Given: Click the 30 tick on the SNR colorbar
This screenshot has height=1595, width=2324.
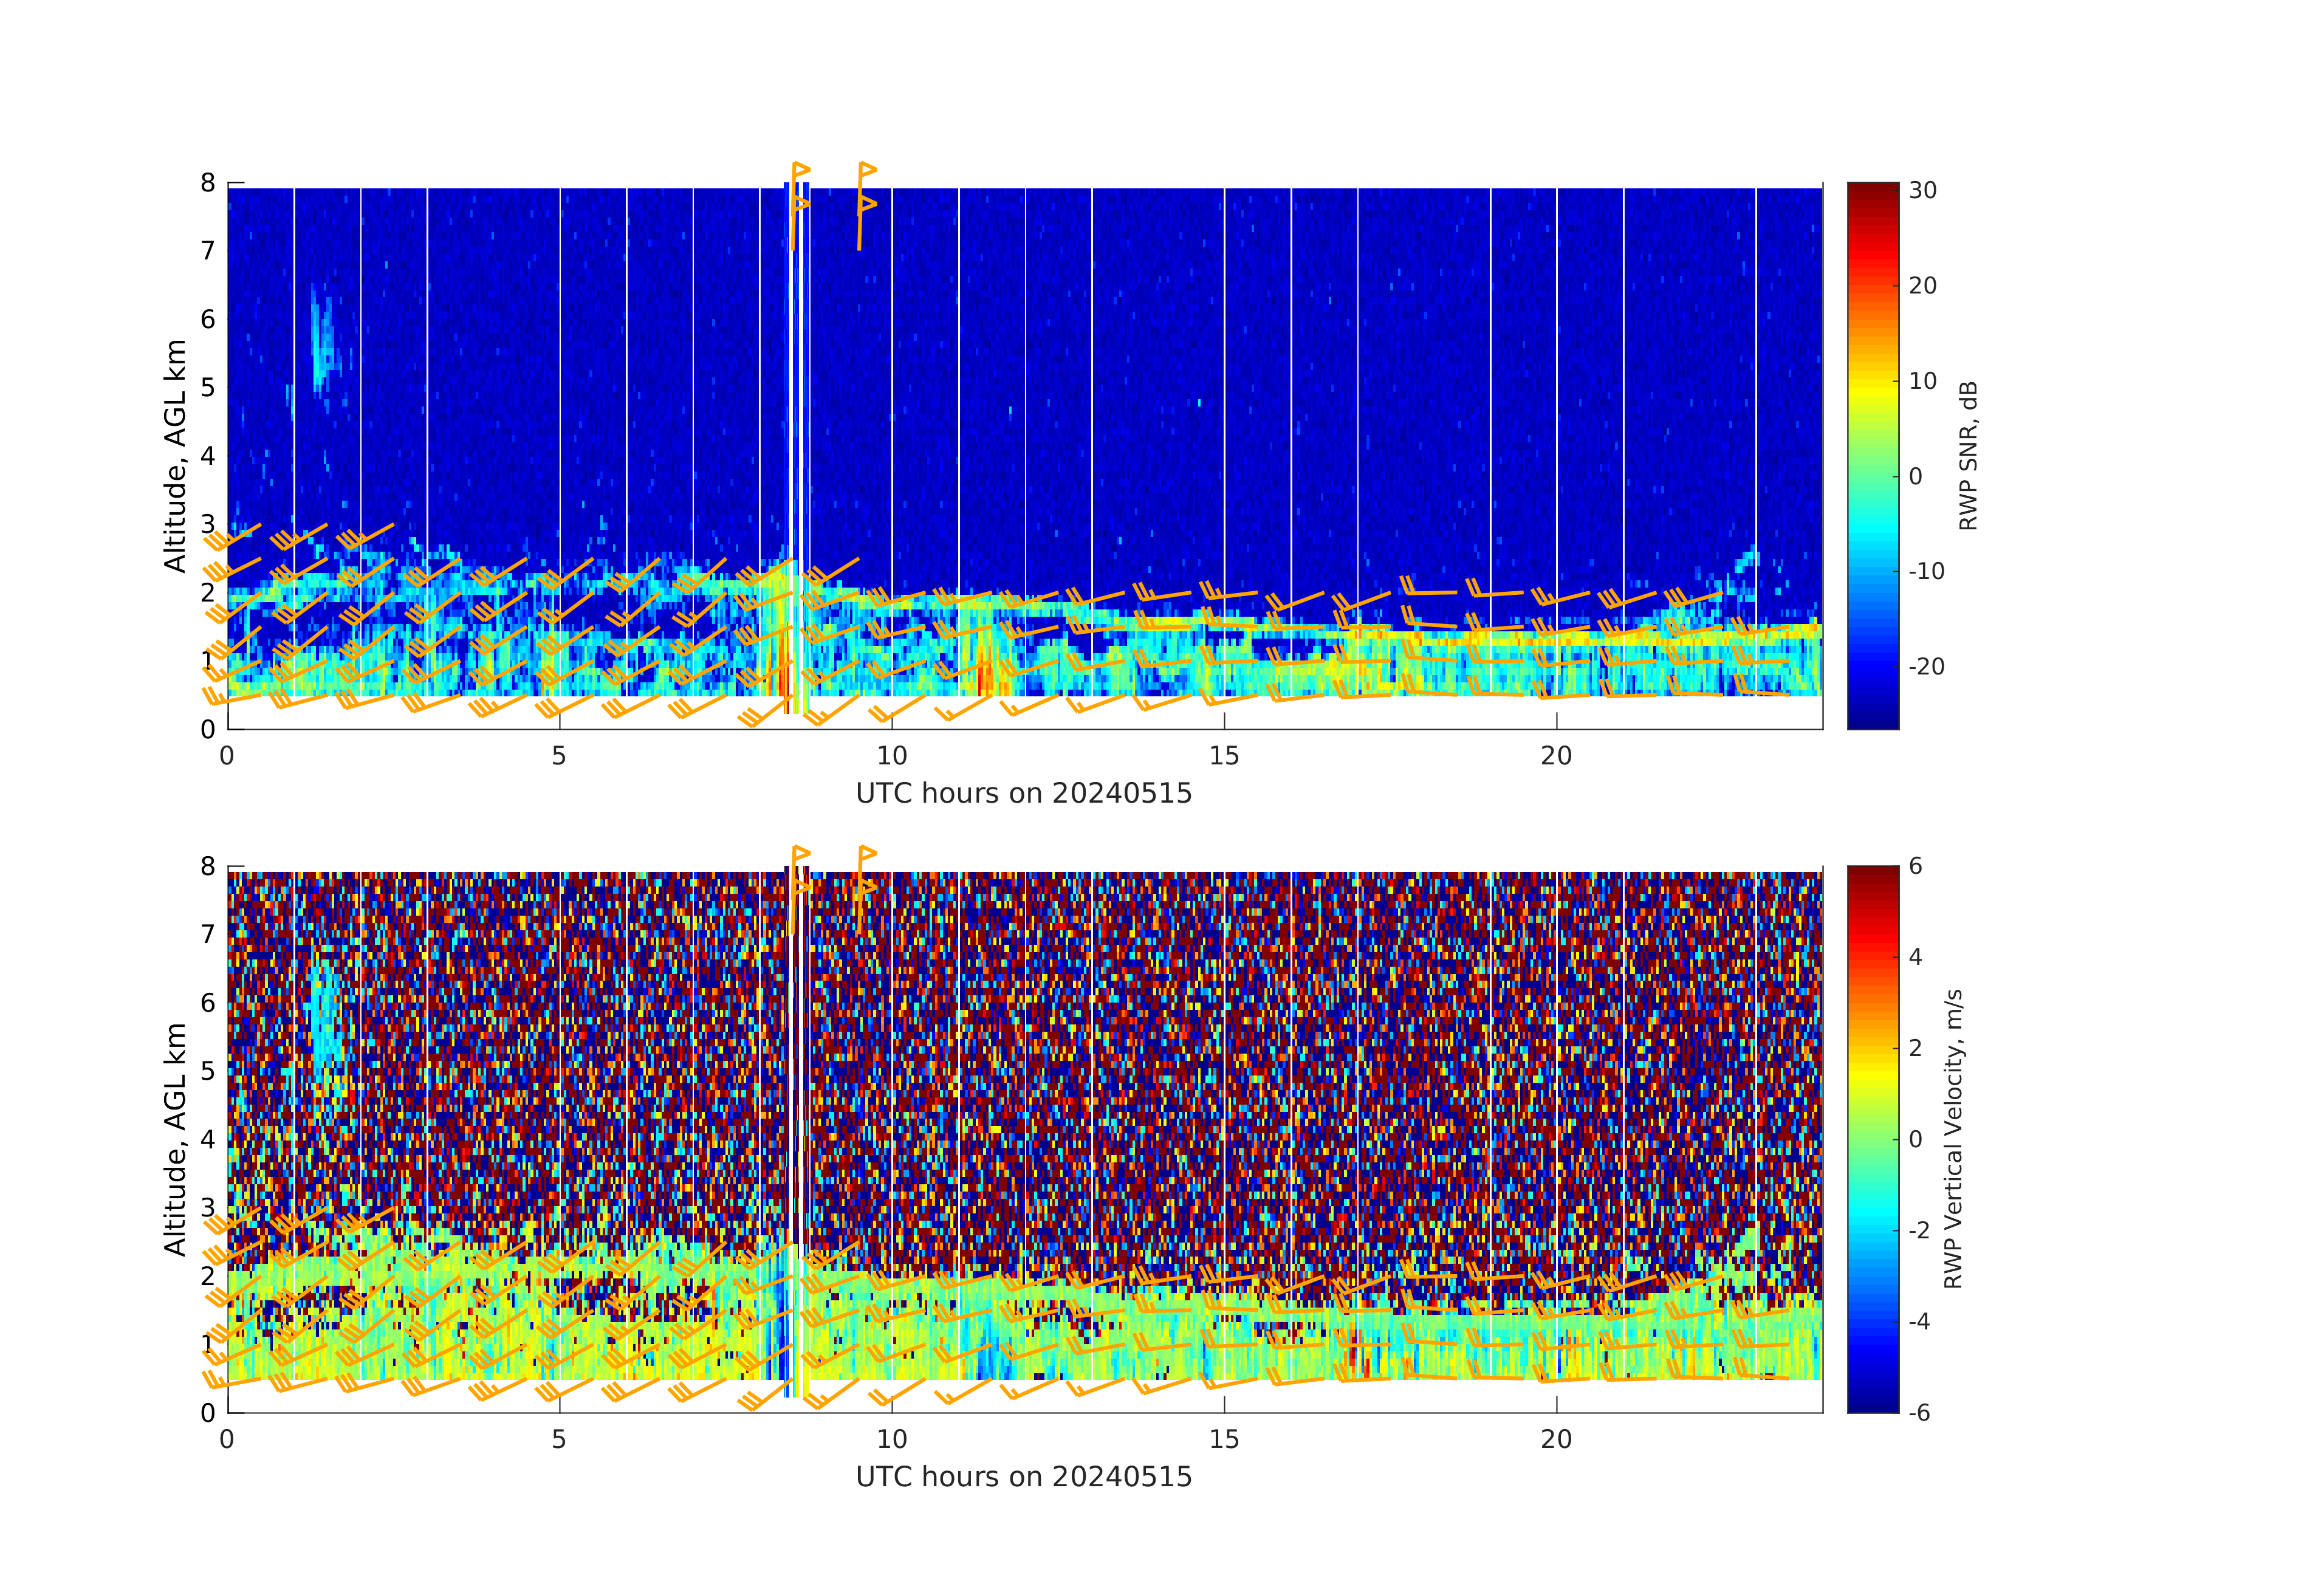Looking at the screenshot, I should 1922,190.
